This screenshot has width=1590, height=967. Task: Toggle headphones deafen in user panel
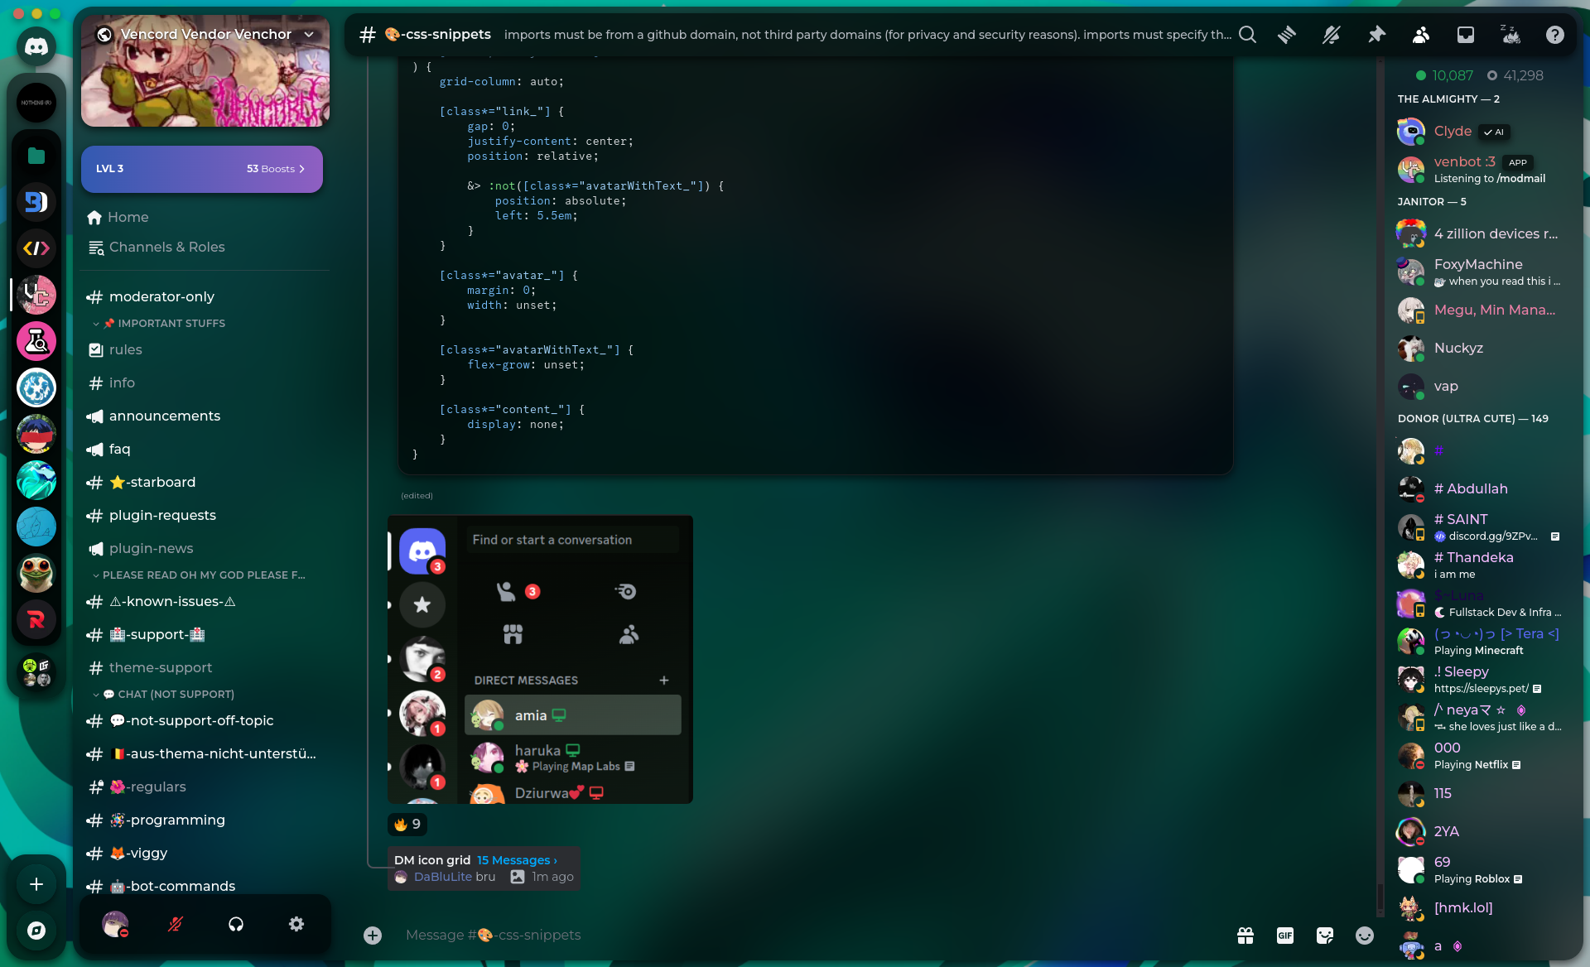point(236,924)
